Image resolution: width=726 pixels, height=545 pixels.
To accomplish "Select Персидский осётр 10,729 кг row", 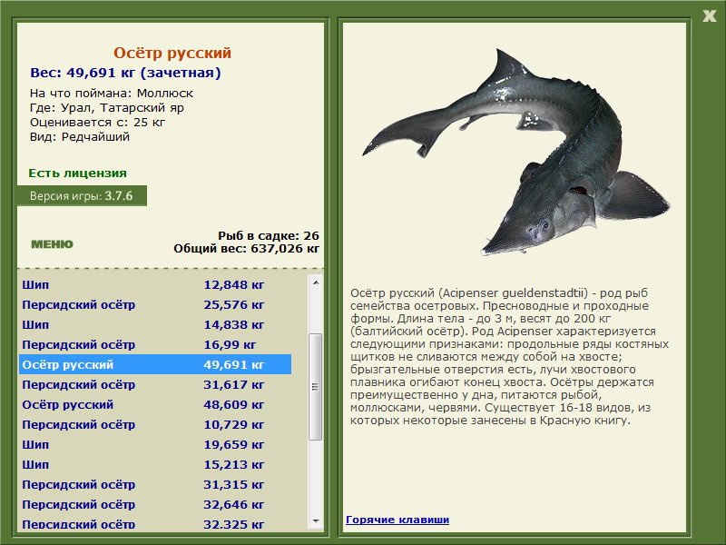I will (155, 424).
